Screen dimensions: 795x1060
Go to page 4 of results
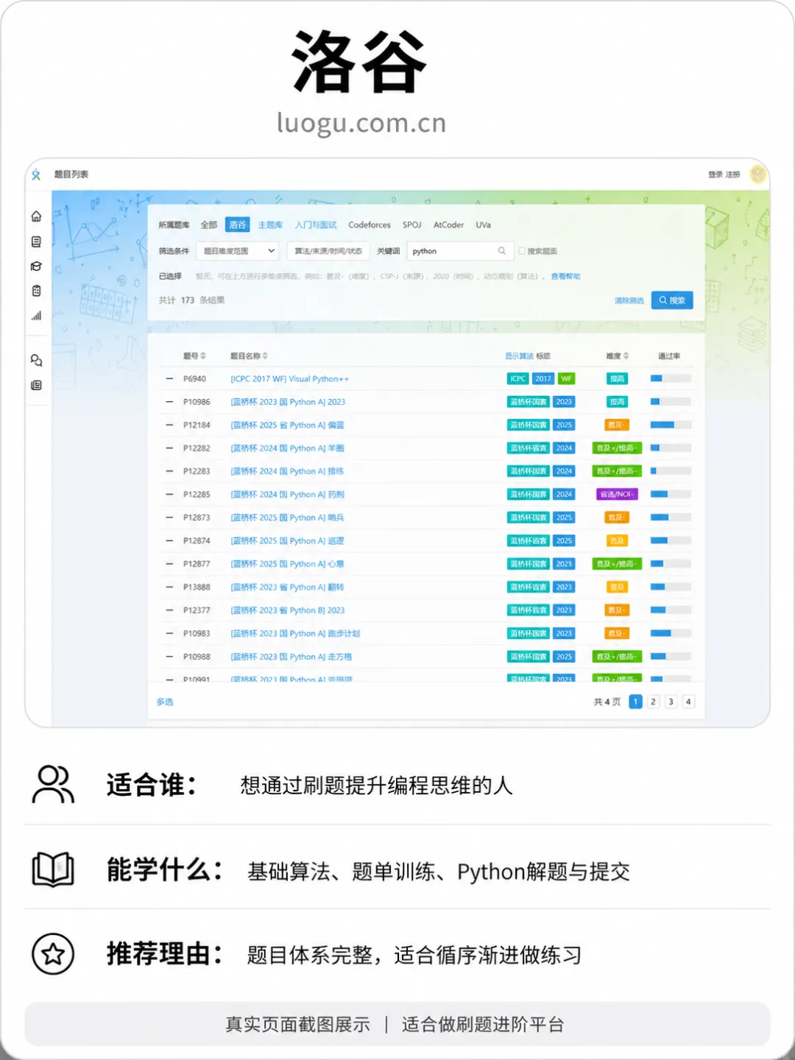(x=688, y=702)
